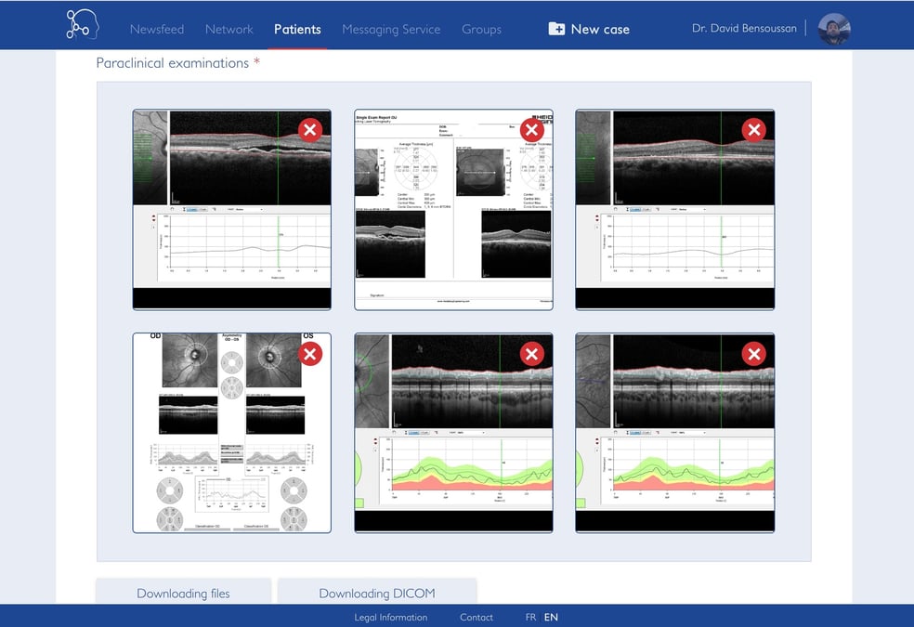The width and height of the screenshot is (914, 627).
Task: Click the app logo in the header
Action: (82, 24)
